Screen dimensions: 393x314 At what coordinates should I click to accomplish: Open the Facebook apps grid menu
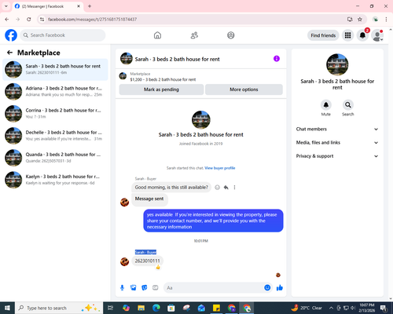[x=347, y=35]
